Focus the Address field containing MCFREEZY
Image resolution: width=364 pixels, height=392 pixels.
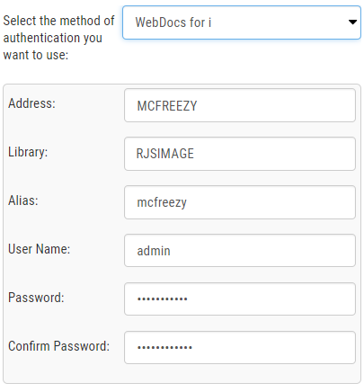240,105
